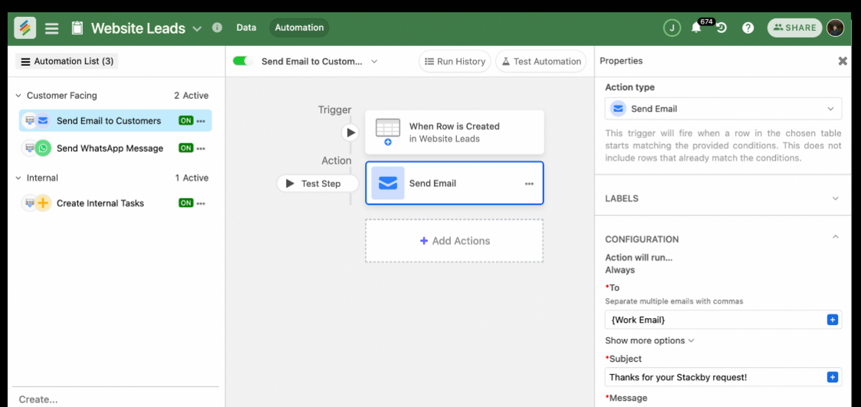This screenshot has width=861, height=407.
Task: Open notifications bell with 674 badge
Action: 696,28
